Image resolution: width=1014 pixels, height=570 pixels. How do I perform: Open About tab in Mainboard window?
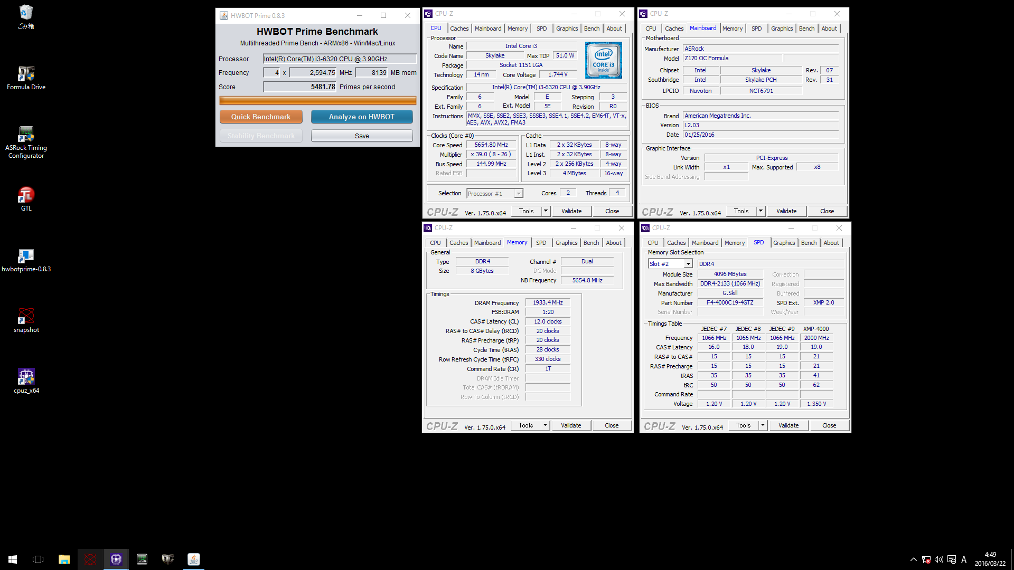829,28
